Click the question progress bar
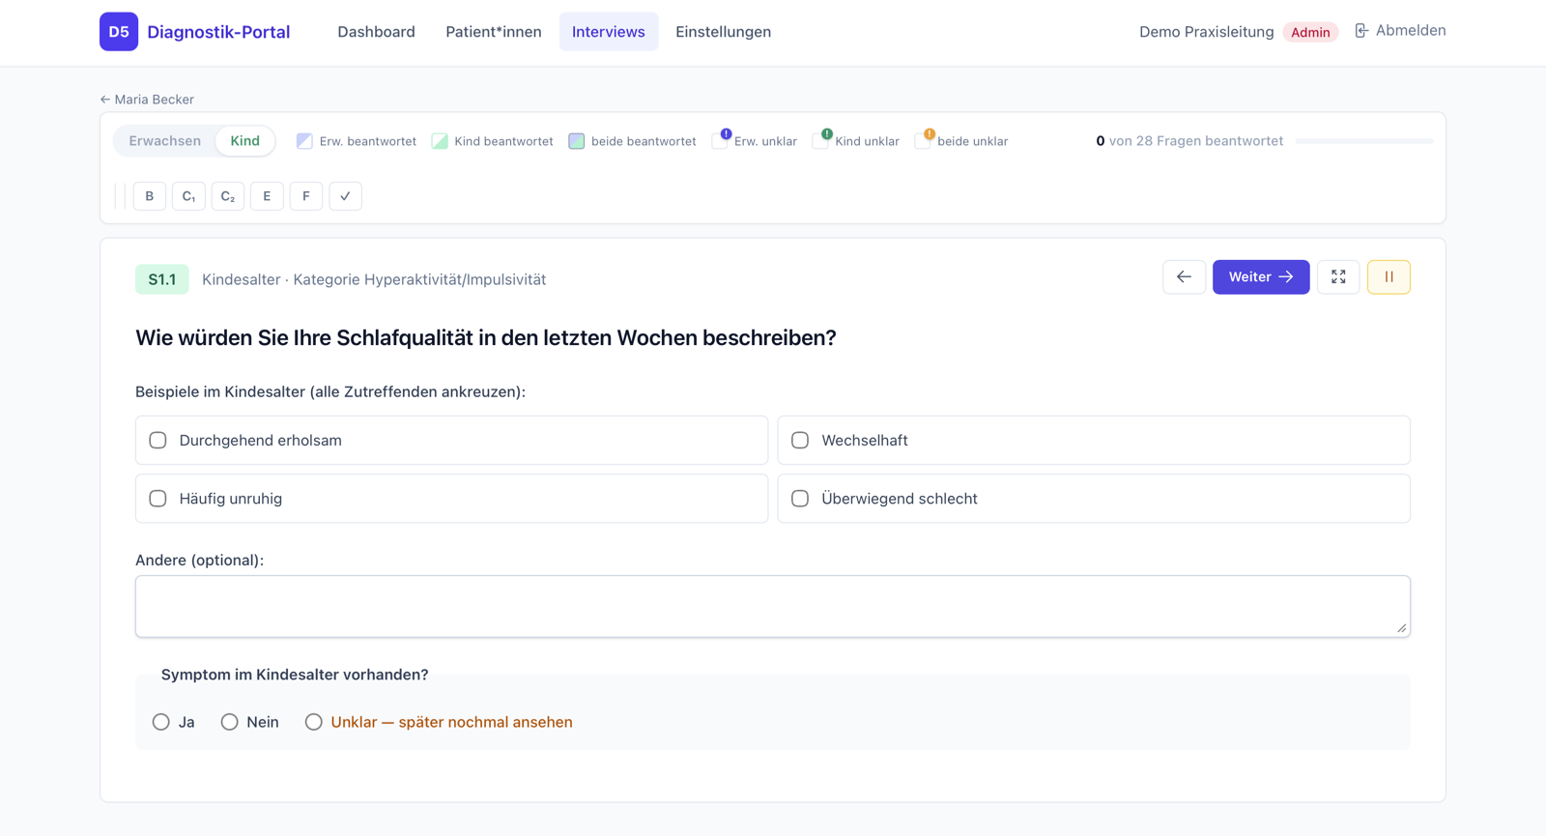Image resolution: width=1546 pixels, height=836 pixels. coord(1364,141)
